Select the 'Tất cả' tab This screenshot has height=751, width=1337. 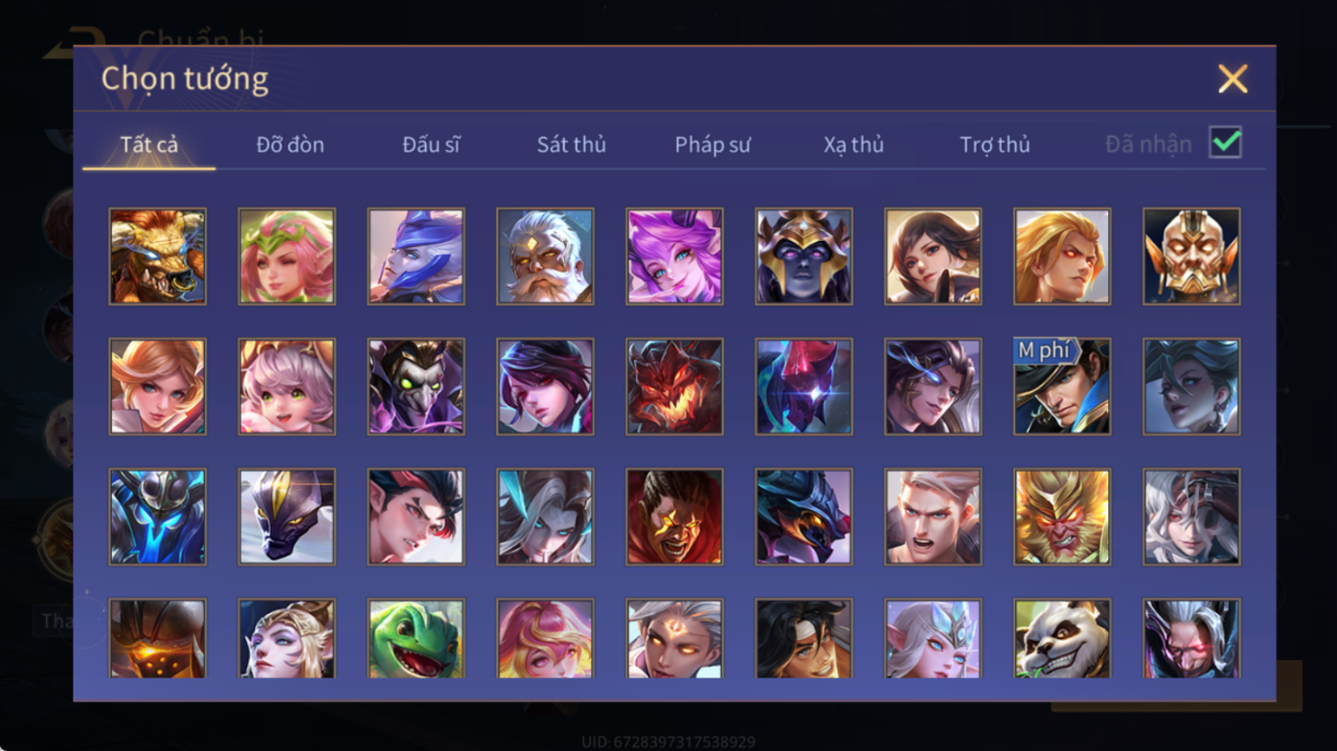(149, 144)
